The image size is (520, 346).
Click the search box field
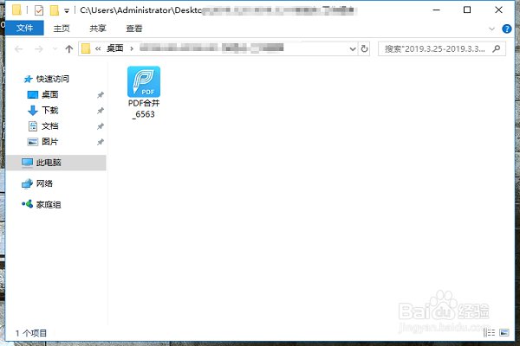[x=442, y=49]
